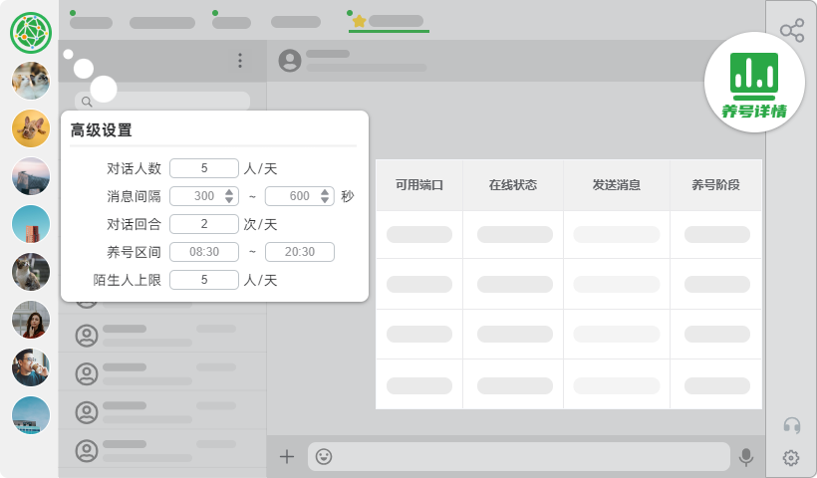Open the emoji smiley picker
This screenshot has width=817, height=478.
click(324, 457)
